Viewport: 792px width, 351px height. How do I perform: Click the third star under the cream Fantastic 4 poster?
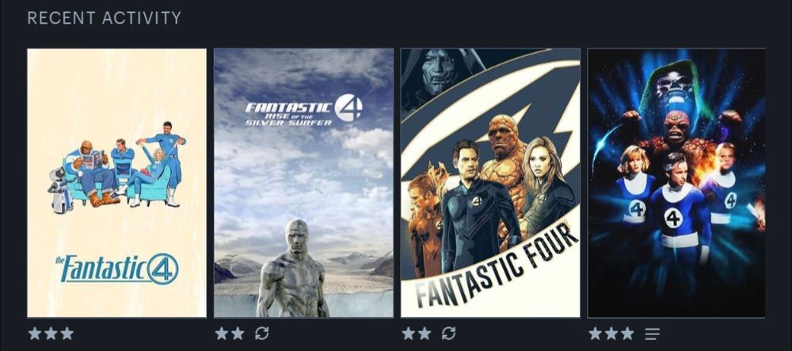(x=67, y=334)
